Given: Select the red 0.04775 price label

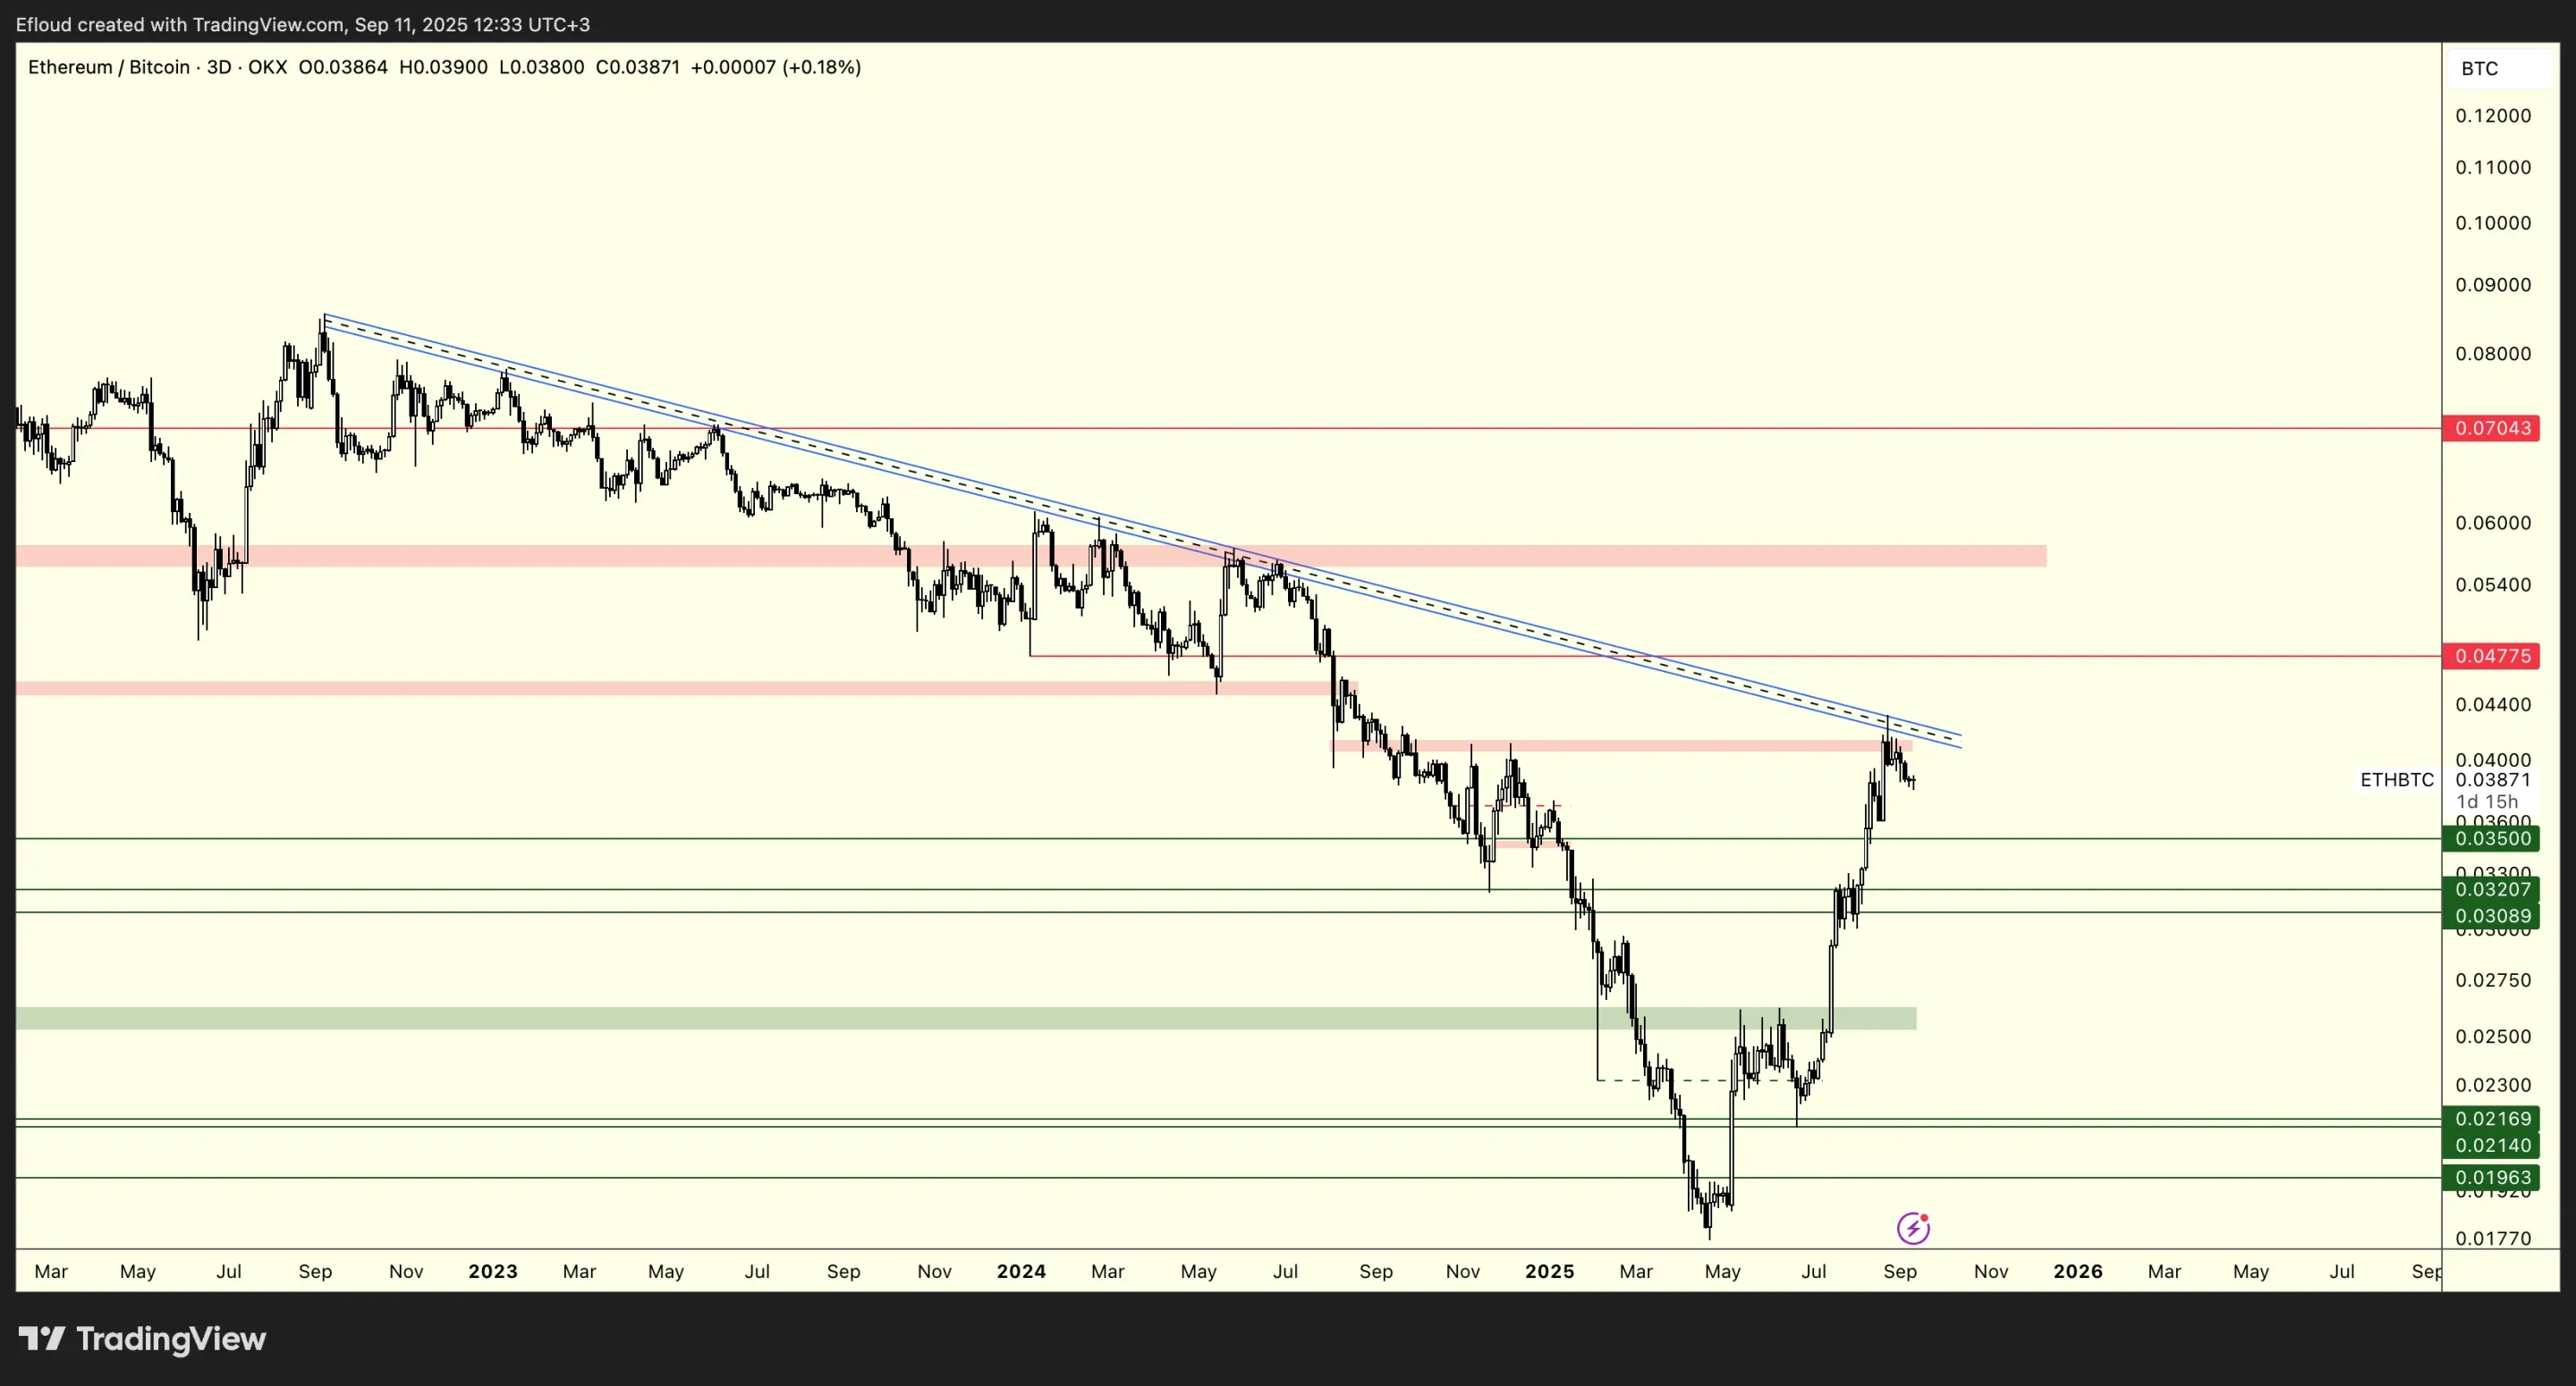Looking at the screenshot, I should 2492,657.
